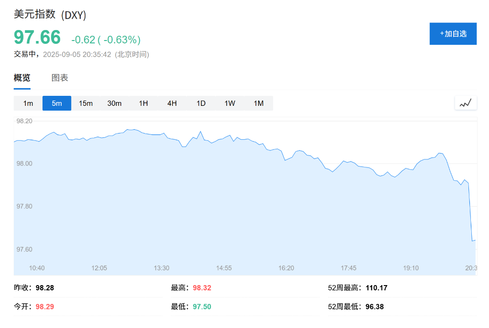Click the 美元指数 (DXY) title
This screenshot has height=328, width=489.
50,15
